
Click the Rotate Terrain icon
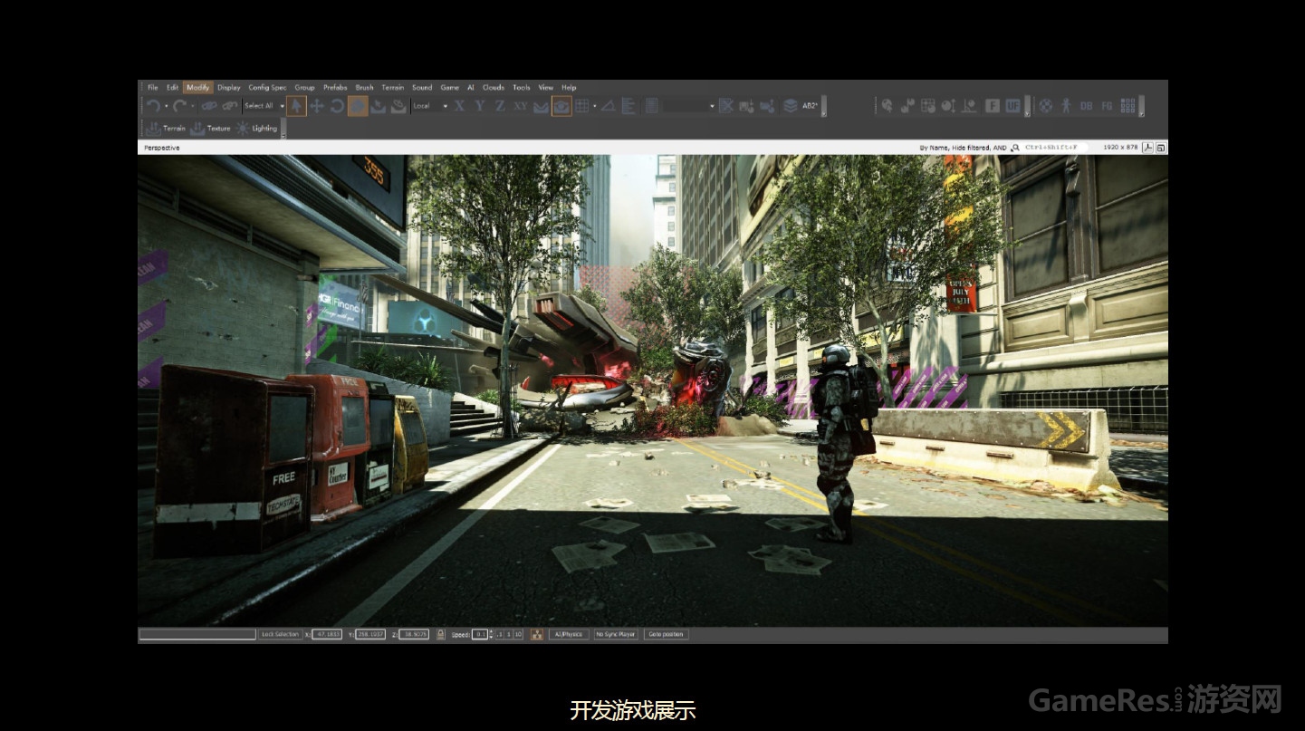(398, 106)
